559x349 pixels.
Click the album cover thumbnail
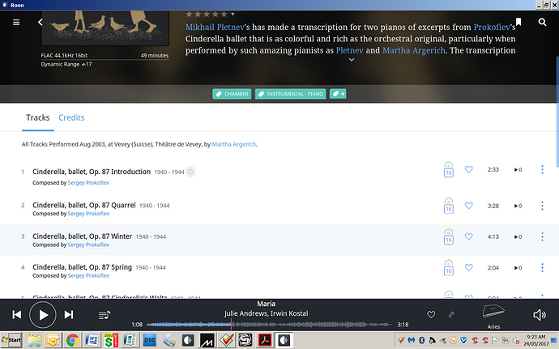point(105,28)
